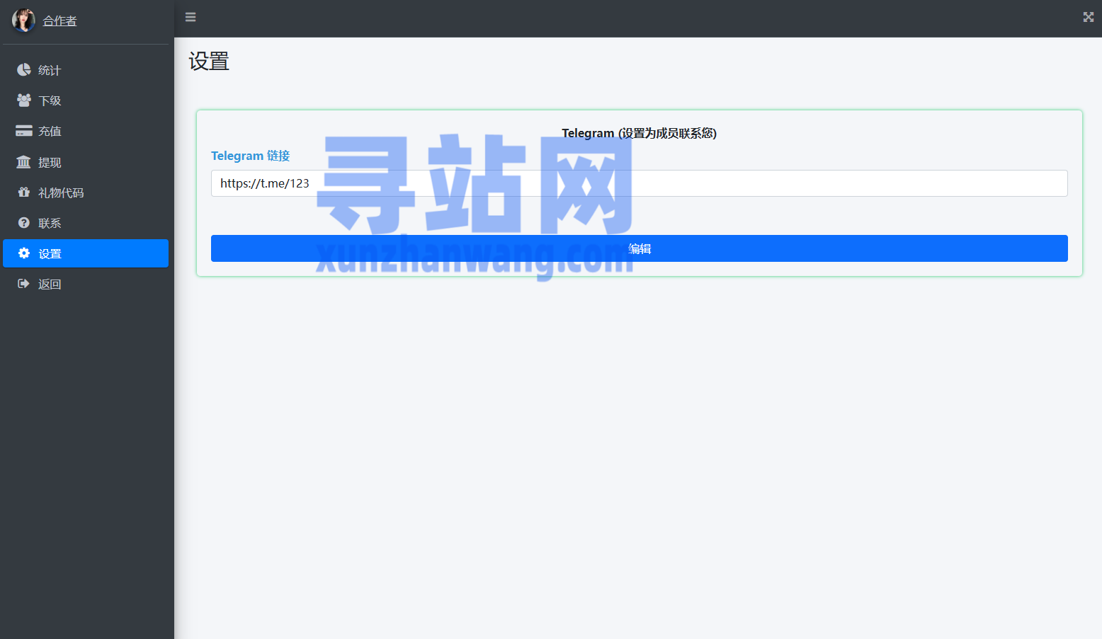
Task: Click the blue Telegram 链接 field label
Action: [250, 156]
